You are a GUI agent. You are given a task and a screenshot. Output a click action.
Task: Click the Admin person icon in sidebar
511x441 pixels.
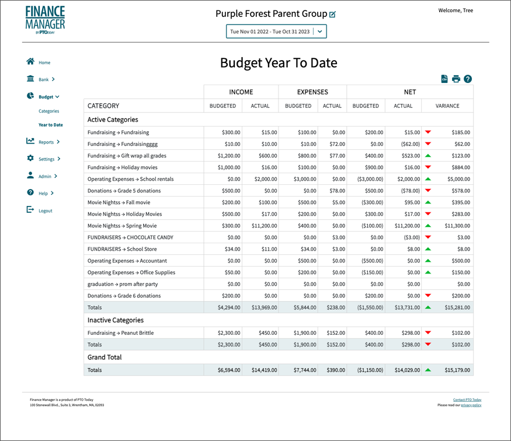(30, 176)
